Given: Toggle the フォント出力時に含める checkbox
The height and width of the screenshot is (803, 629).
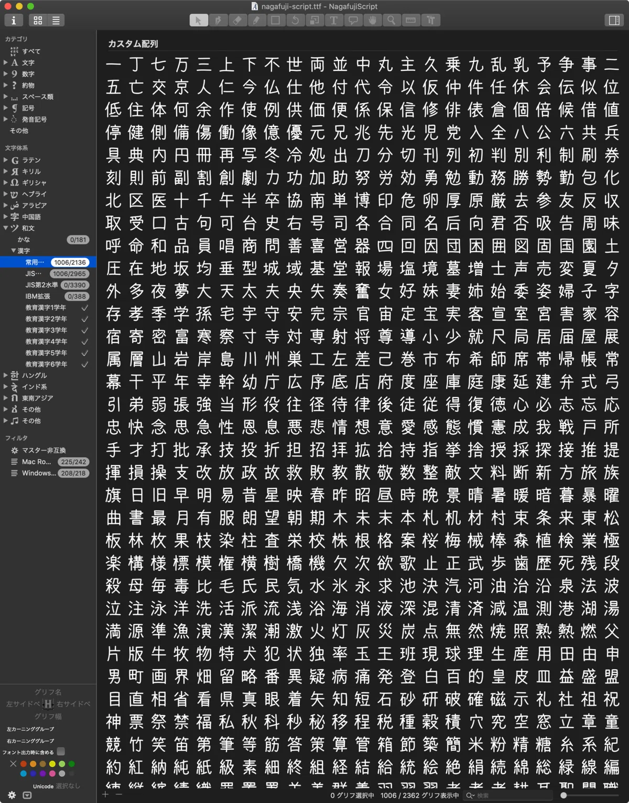Looking at the screenshot, I should 61,752.
